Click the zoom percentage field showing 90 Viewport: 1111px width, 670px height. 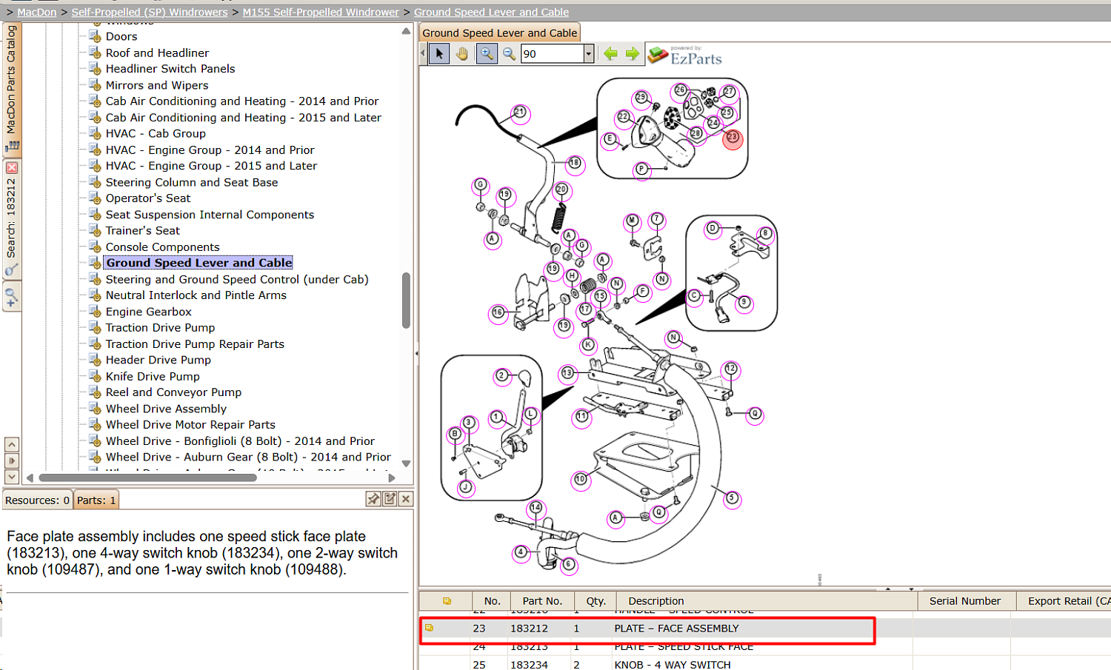(x=553, y=53)
